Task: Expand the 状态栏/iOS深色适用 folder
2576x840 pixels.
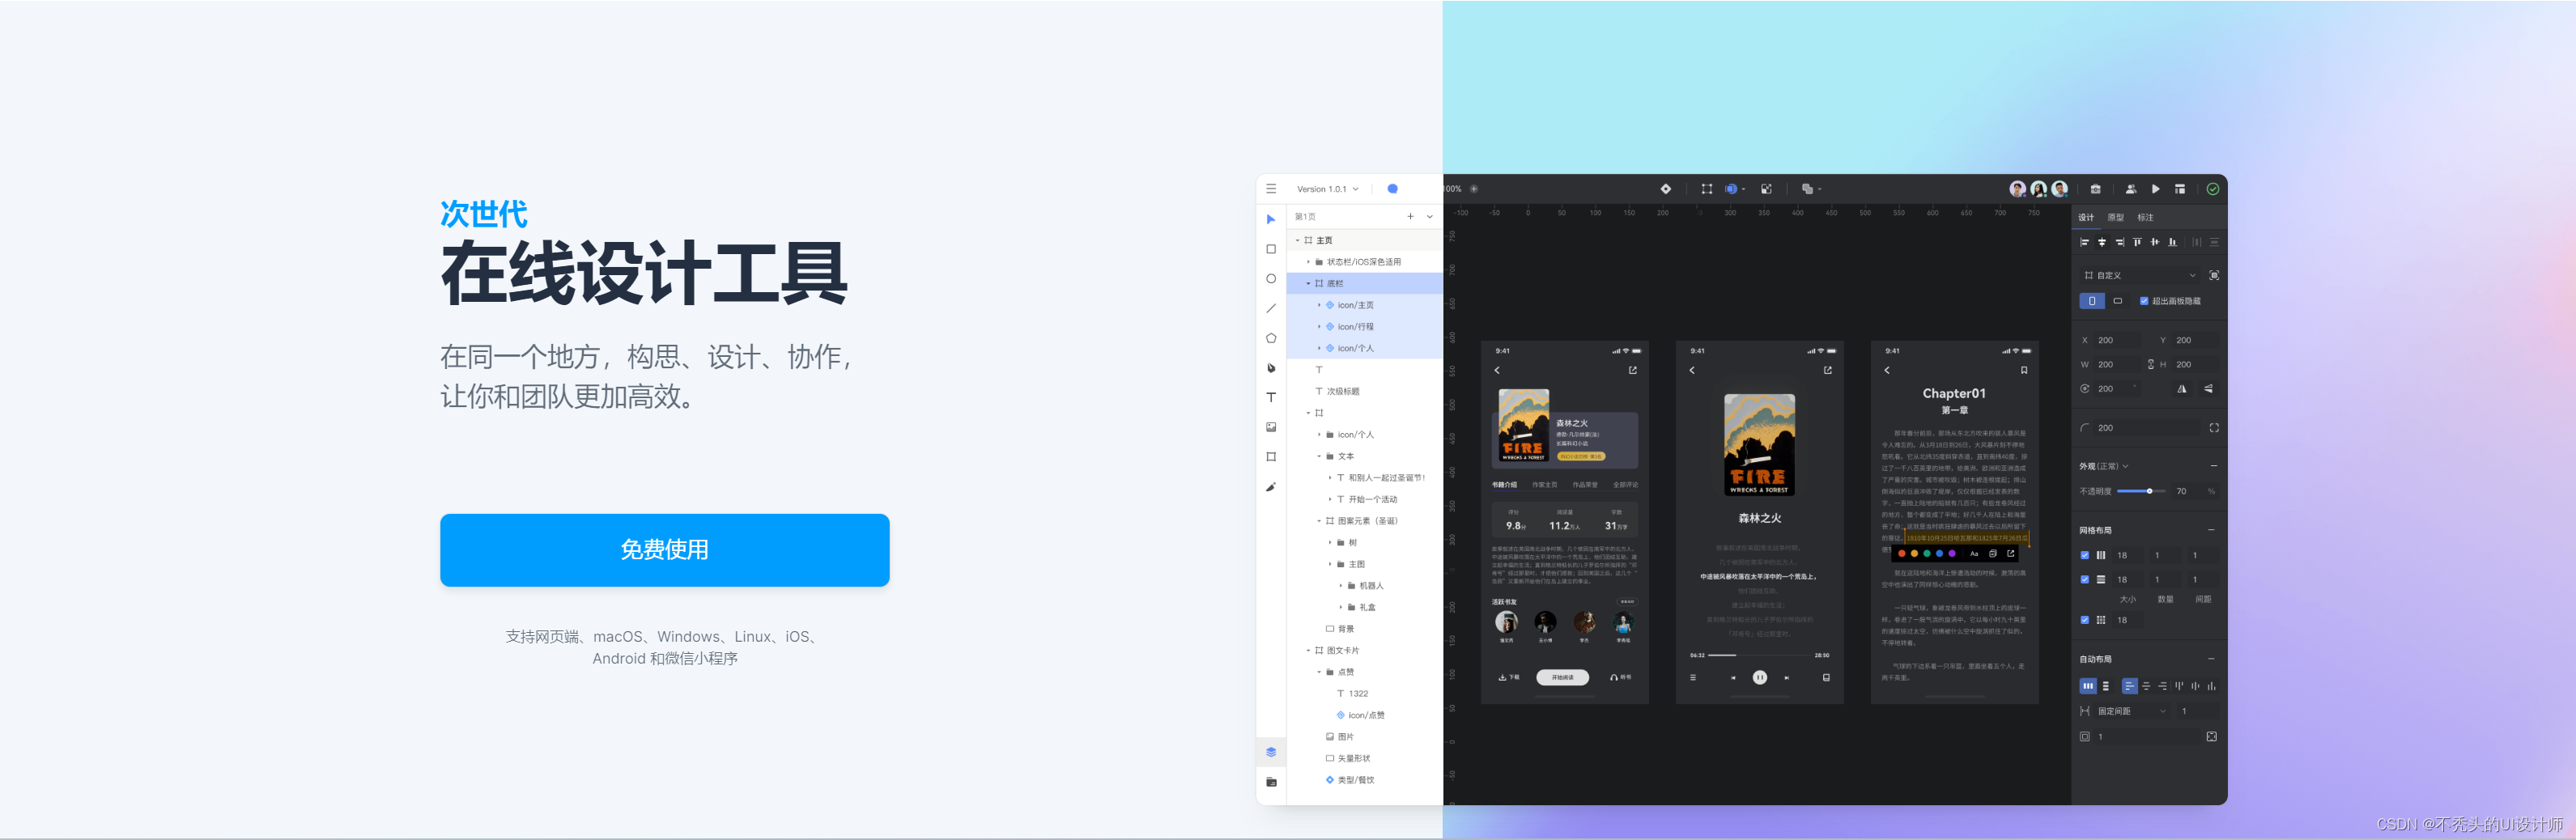Action: (x=1308, y=262)
